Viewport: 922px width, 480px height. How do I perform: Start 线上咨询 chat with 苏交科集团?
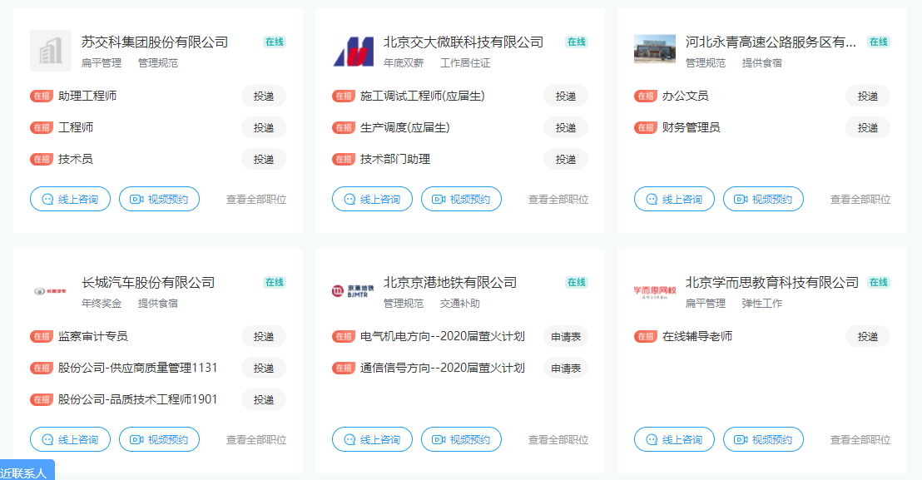[x=70, y=200]
